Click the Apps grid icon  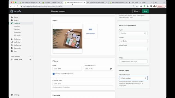coord(12,51)
